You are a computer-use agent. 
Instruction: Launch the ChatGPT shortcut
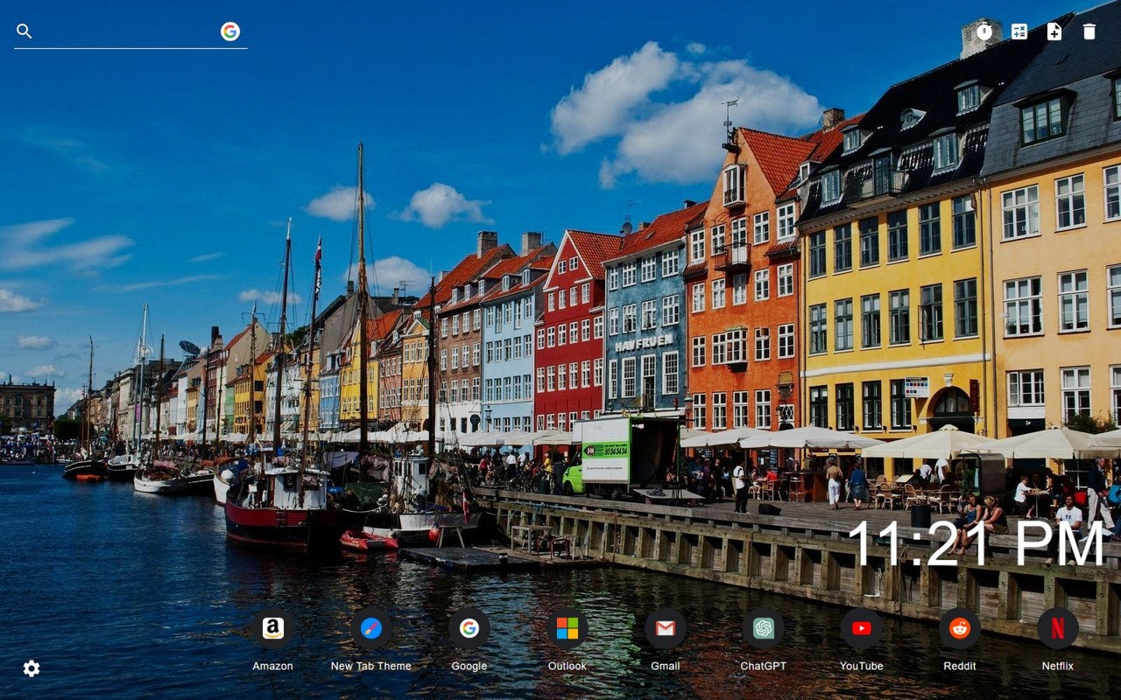[764, 628]
